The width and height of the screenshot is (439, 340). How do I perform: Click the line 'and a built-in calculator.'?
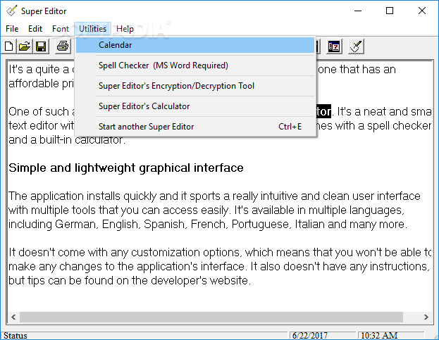67,140
